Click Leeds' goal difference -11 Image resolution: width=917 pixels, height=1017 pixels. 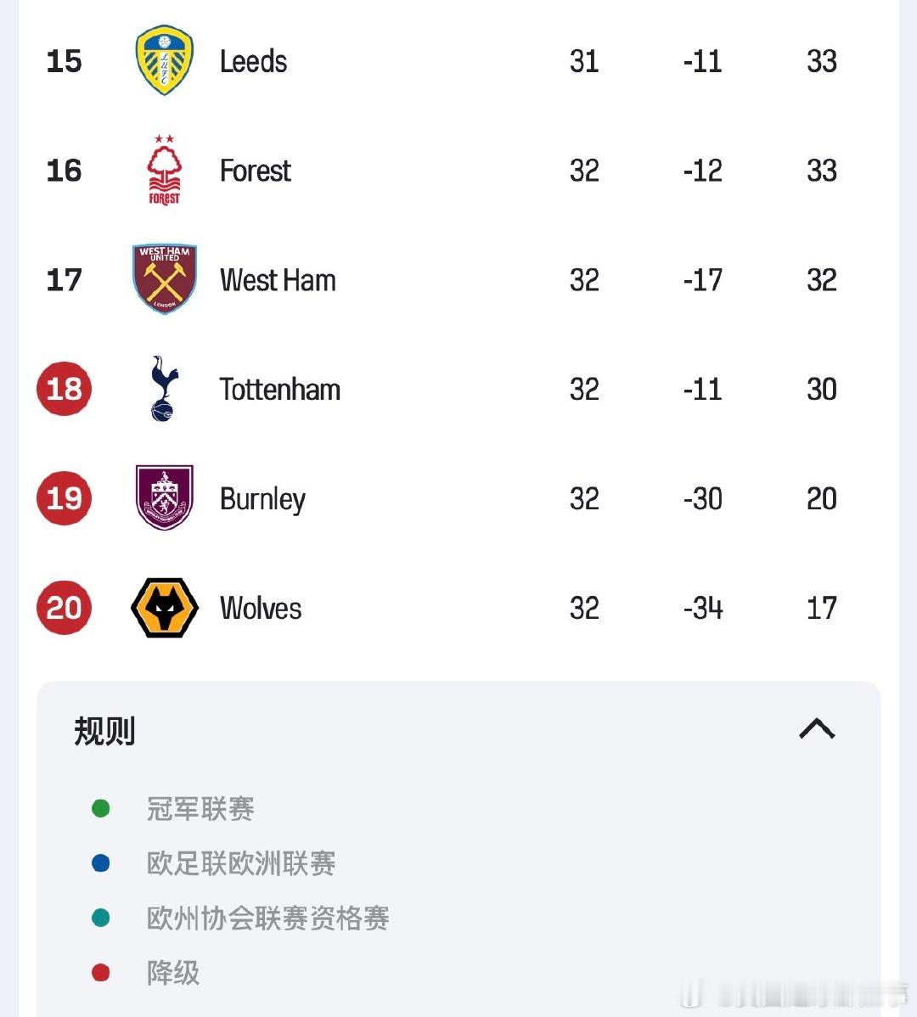(702, 61)
